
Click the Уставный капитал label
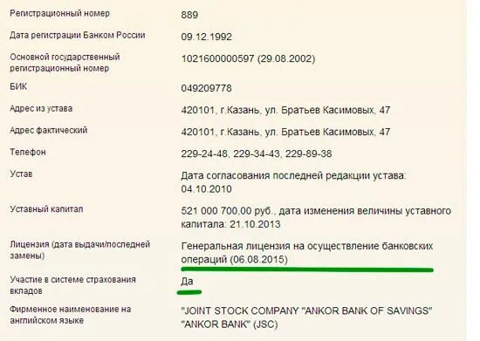coord(46,209)
